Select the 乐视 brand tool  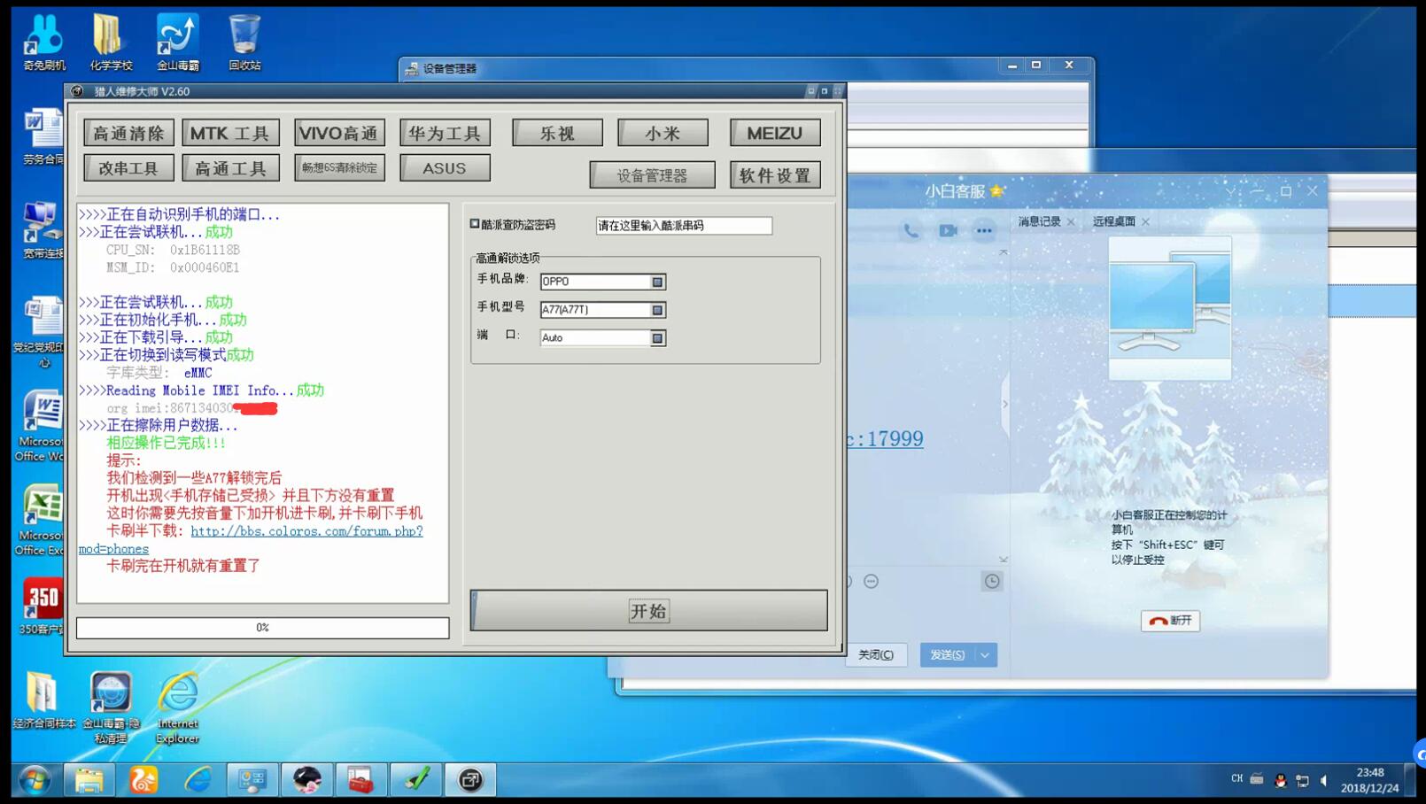point(557,133)
